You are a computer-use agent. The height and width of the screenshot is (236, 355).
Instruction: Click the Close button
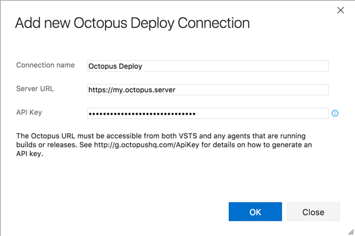pos(314,212)
